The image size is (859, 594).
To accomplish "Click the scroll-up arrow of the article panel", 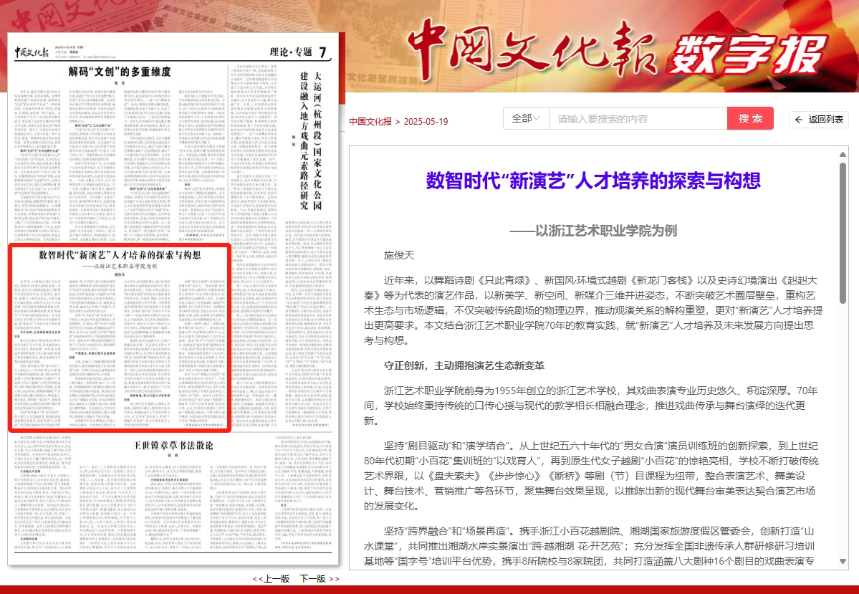I will [844, 154].
